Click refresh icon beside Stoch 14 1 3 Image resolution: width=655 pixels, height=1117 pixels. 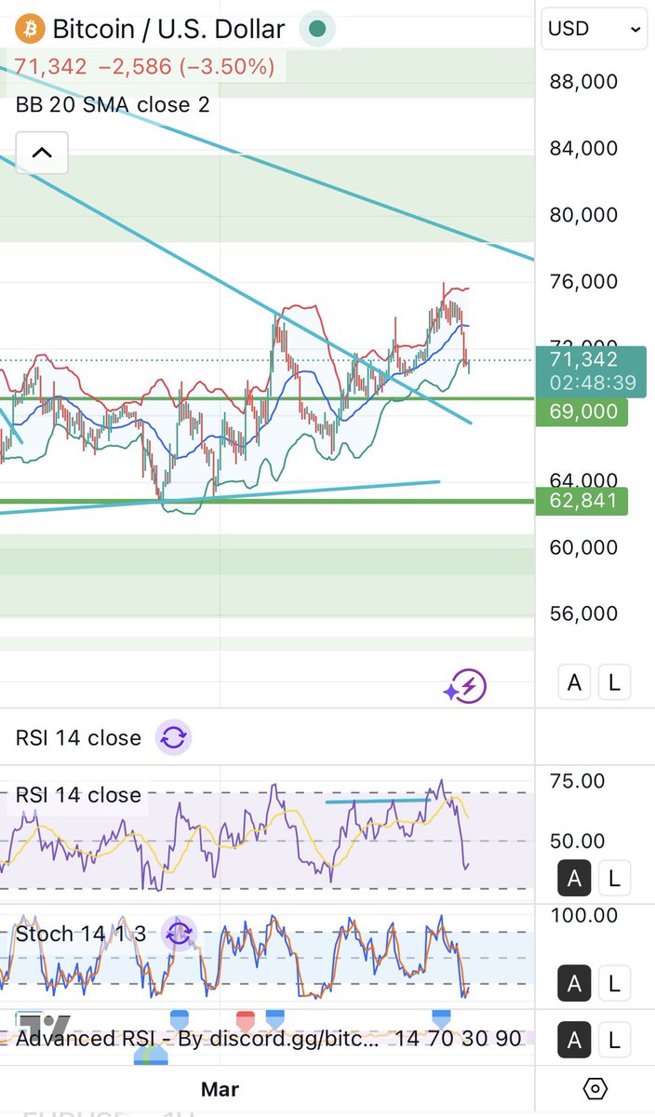click(179, 934)
